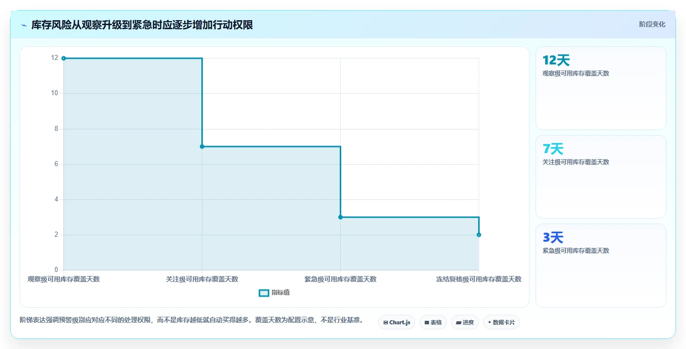Viewport: 686px width, 349px height.
Task: Click the 12天 card value
Action: point(556,60)
